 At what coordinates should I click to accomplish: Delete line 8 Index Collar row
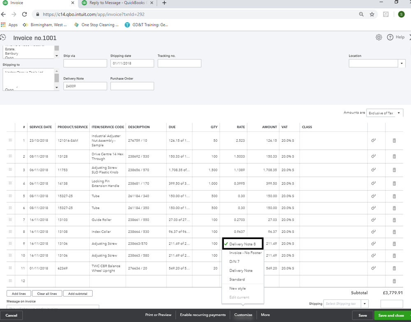click(394, 232)
